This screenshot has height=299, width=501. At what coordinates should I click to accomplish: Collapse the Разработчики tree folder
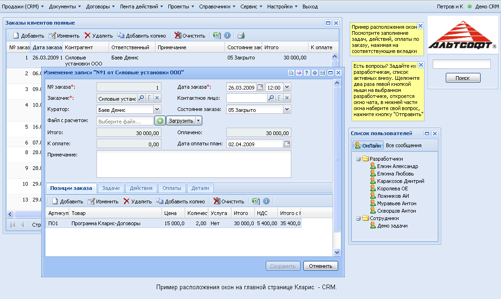[x=358, y=159]
